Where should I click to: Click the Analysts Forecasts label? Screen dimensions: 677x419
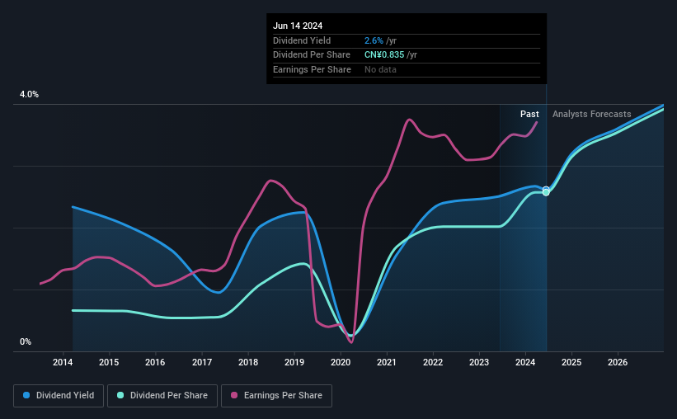coord(591,114)
